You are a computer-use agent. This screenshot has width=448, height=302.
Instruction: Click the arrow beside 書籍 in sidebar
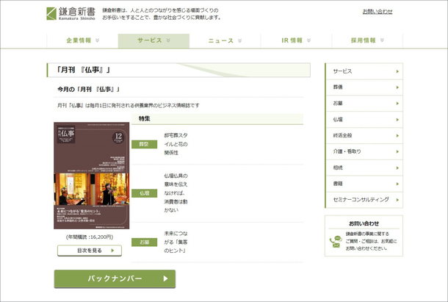pyautogui.click(x=397, y=184)
